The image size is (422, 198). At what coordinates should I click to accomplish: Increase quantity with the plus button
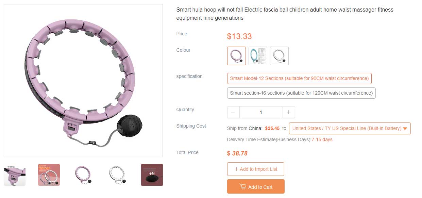click(289, 112)
